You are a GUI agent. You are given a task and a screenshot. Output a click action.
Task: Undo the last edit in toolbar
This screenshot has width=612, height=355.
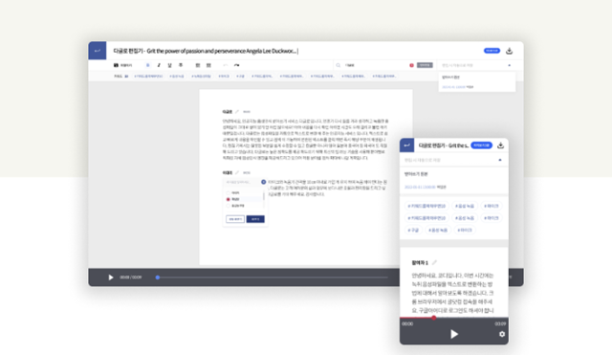coord(226,65)
